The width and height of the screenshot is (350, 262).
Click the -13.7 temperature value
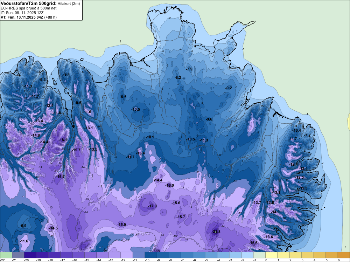click(257, 202)
